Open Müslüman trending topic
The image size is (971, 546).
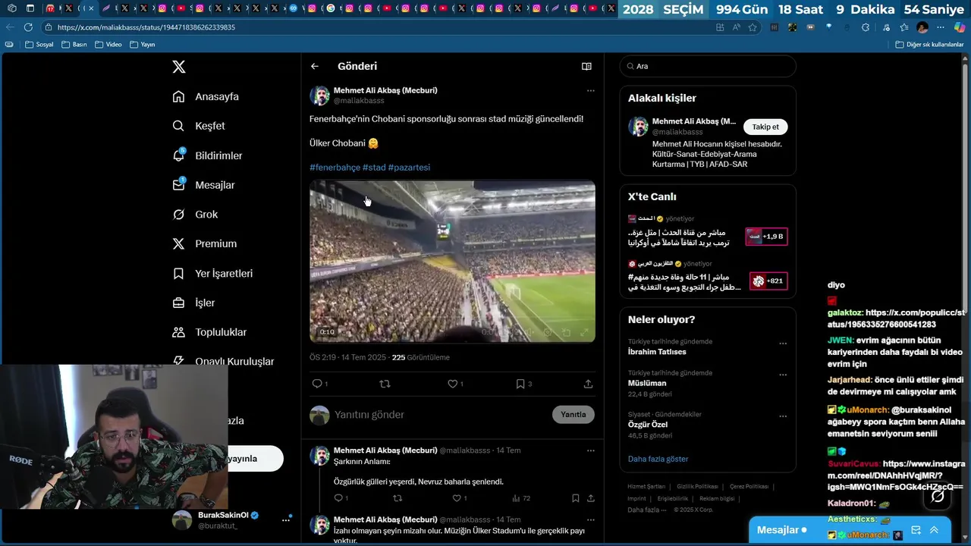pyautogui.click(x=647, y=384)
